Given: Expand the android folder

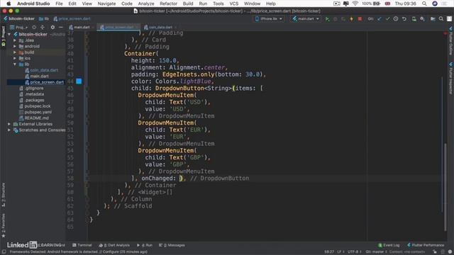Looking at the screenshot, I should (15, 46).
